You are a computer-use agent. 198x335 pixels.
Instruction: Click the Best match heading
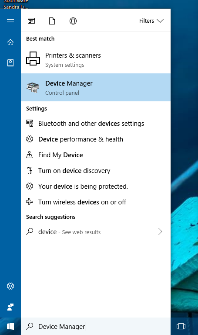[40, 39]
